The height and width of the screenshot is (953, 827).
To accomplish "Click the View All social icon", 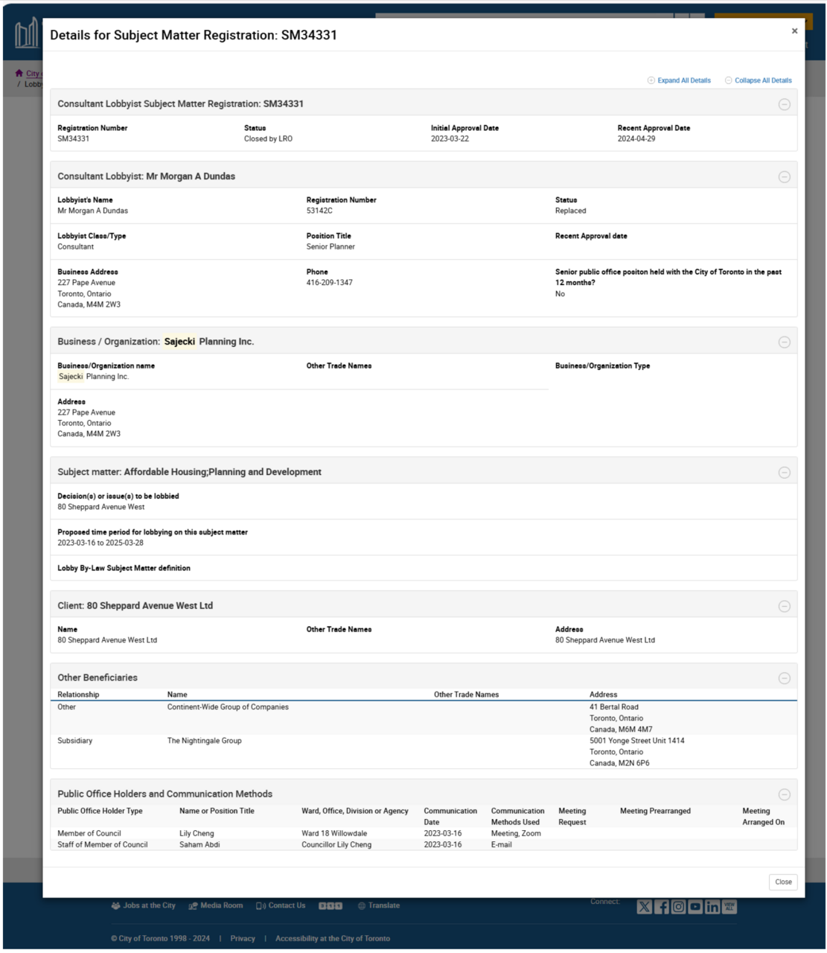I will click(729, 907).
